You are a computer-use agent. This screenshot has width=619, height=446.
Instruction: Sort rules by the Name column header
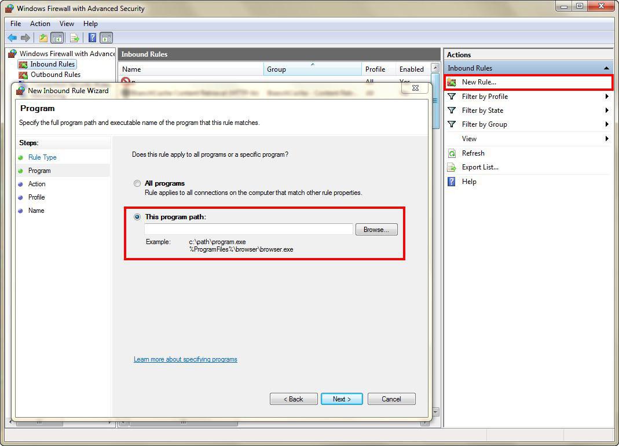tap(191, 69)
